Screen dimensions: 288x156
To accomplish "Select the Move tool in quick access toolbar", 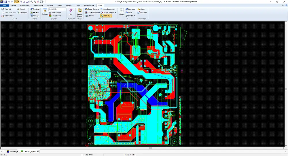I will click(x=21, y=2).
